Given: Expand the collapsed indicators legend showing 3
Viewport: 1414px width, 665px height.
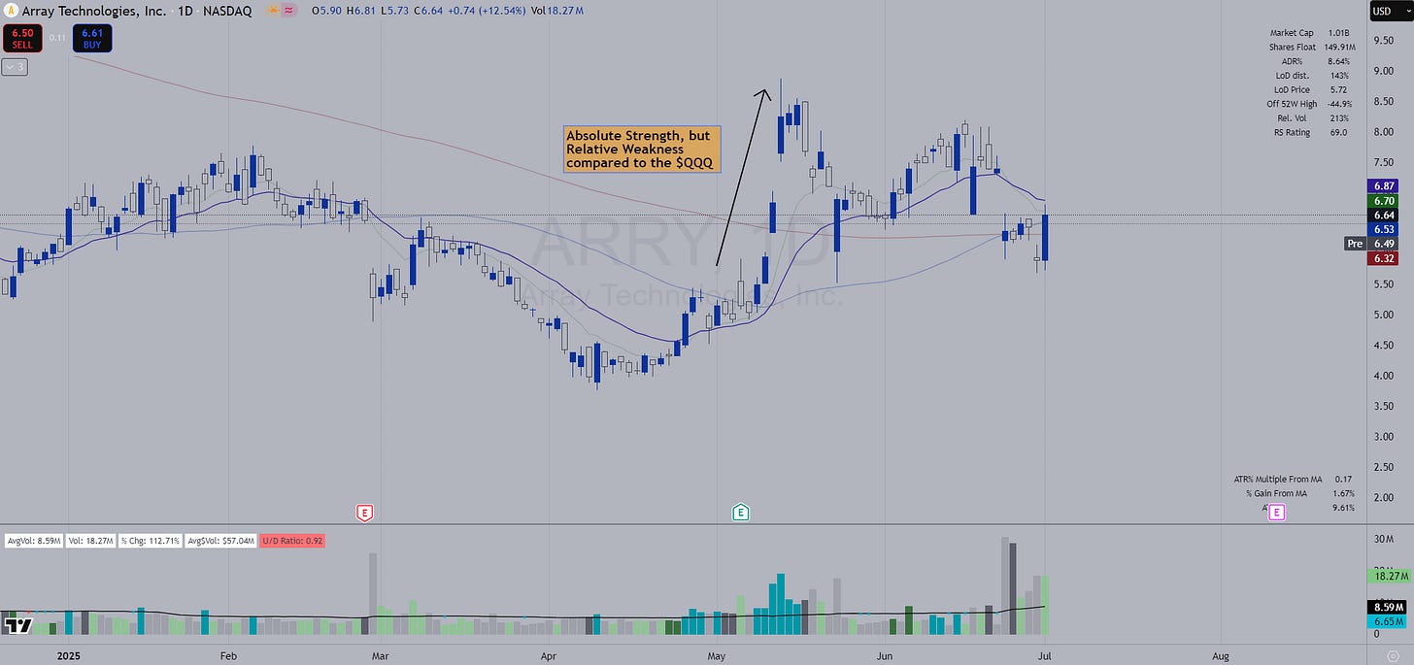Looking at the screenshot, I should (x=15, y=67).
